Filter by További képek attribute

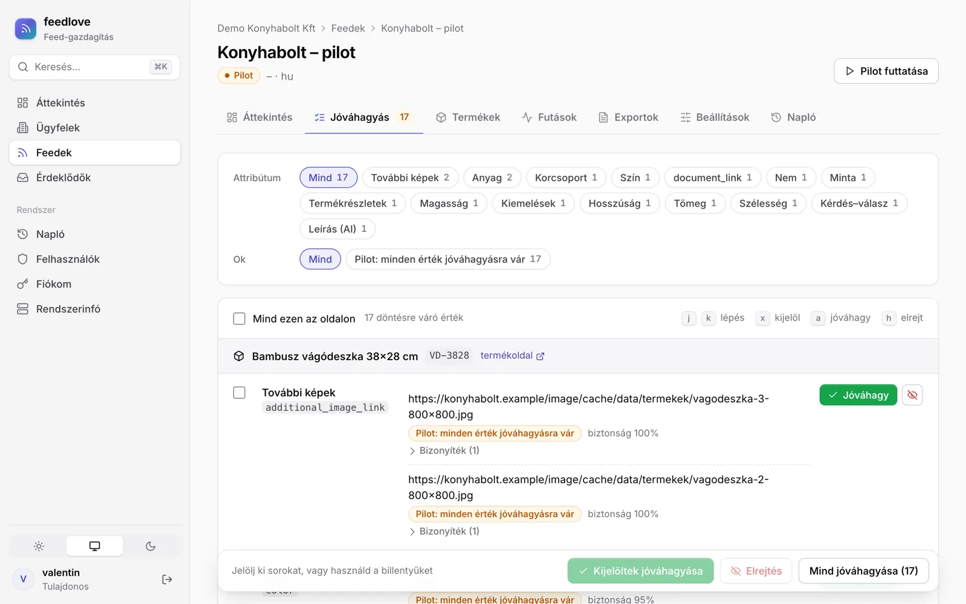pos(410,178)
